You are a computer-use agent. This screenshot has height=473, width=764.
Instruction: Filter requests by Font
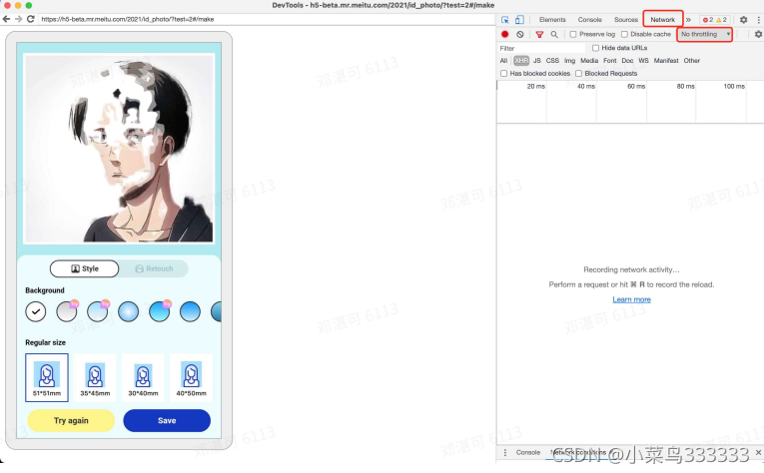click(610, 60)
